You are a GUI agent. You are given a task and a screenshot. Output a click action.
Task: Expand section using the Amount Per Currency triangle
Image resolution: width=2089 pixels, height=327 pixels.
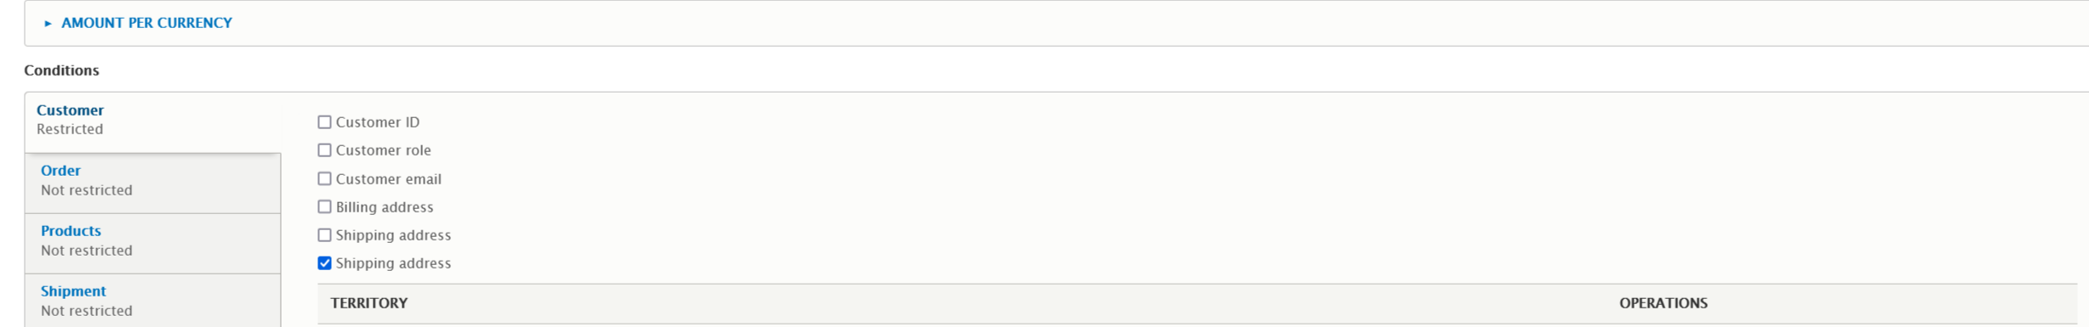coord(48,24)
